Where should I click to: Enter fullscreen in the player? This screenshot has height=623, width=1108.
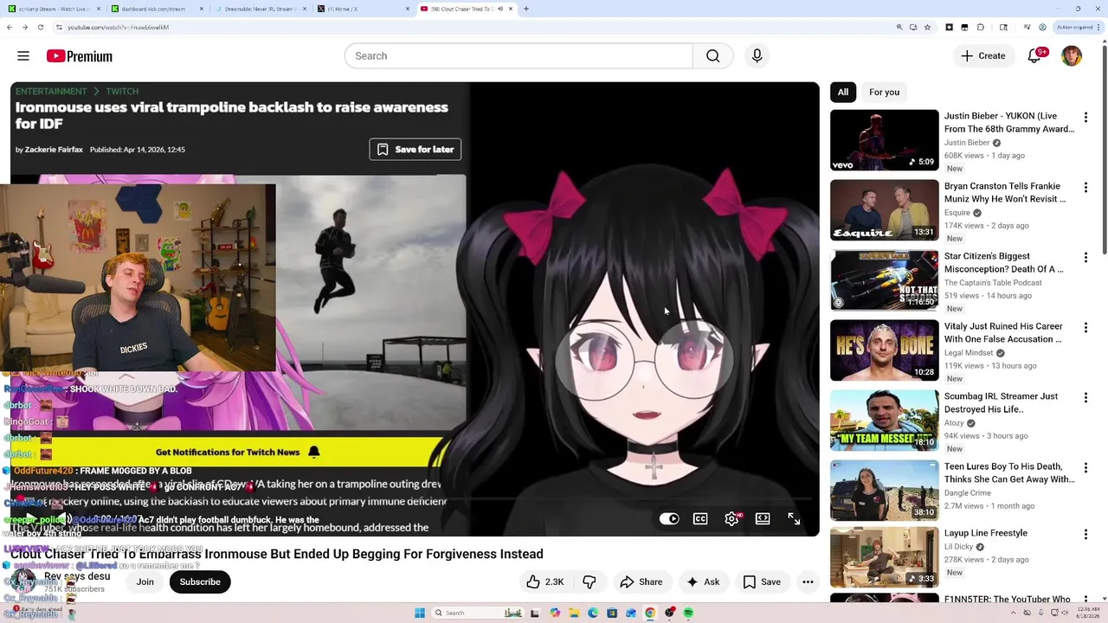point(794,518)
